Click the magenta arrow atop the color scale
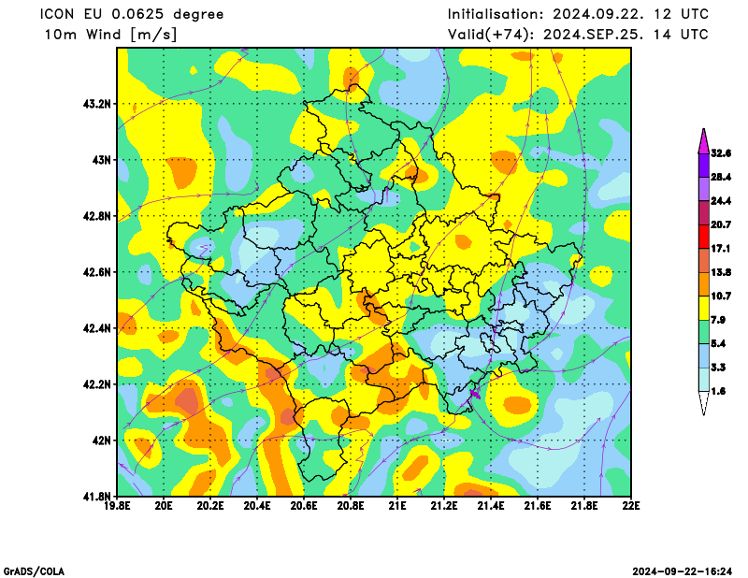 704,141
